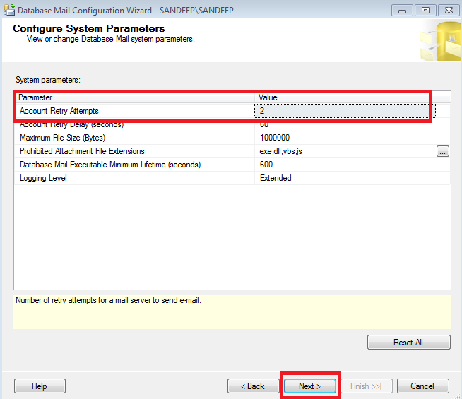Open Help for the wizard
Image resolution: width=462 pixels, height=399 pixels.
[x=40, y=386]
